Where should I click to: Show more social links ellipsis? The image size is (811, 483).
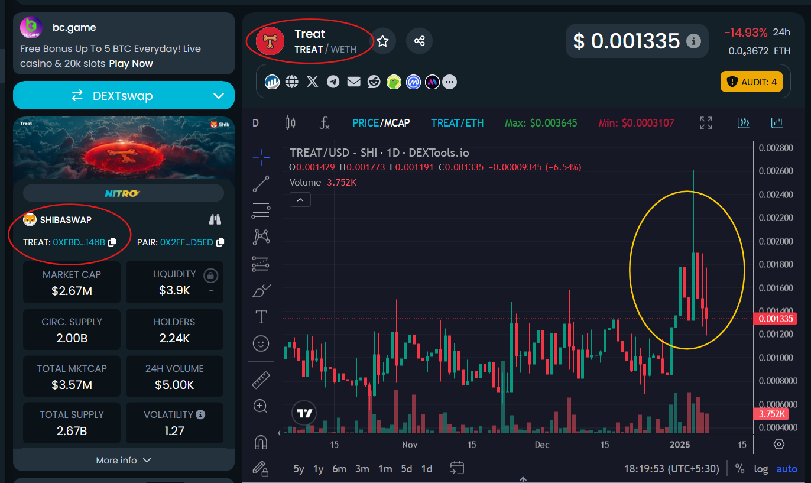[450, 82]
